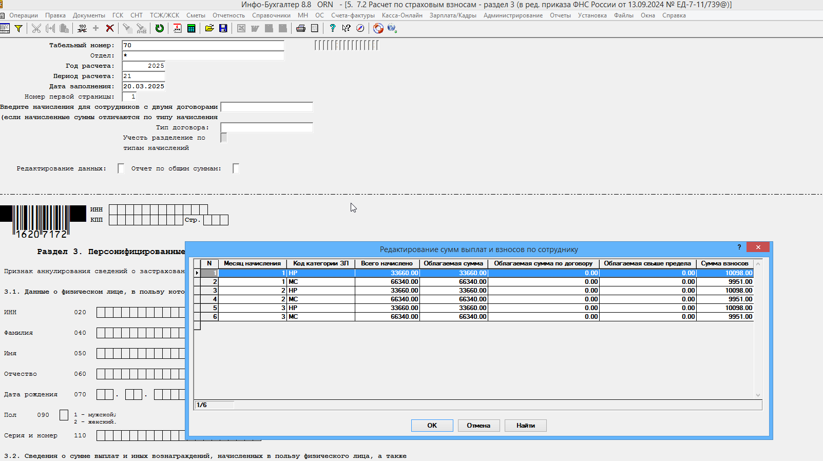The image size is (823, 461).
Task: Click the employees with two contracts input field
Action: tap(267, 107)
